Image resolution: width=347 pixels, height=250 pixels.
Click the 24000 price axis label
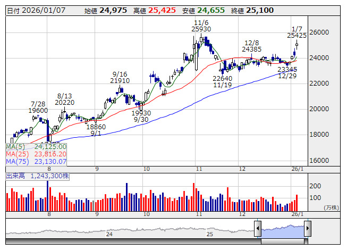319,58
